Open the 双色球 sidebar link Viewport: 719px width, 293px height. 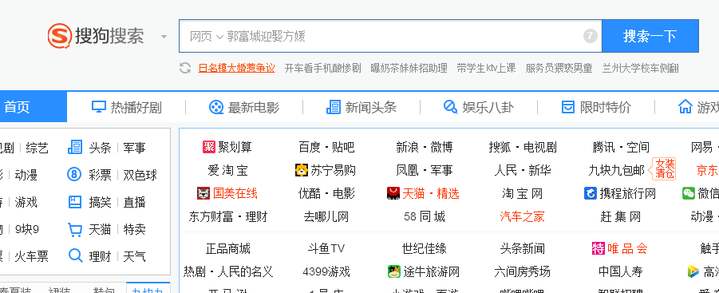(x=140, y=175)
